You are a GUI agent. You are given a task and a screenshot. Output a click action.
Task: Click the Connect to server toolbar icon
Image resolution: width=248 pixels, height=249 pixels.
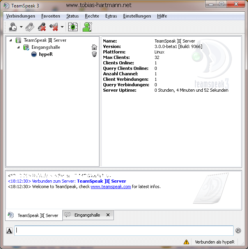click(x=13, y=27)
